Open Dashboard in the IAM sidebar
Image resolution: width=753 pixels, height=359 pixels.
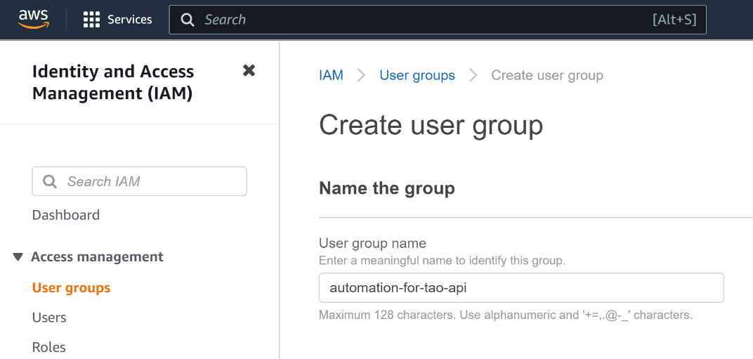66,215
